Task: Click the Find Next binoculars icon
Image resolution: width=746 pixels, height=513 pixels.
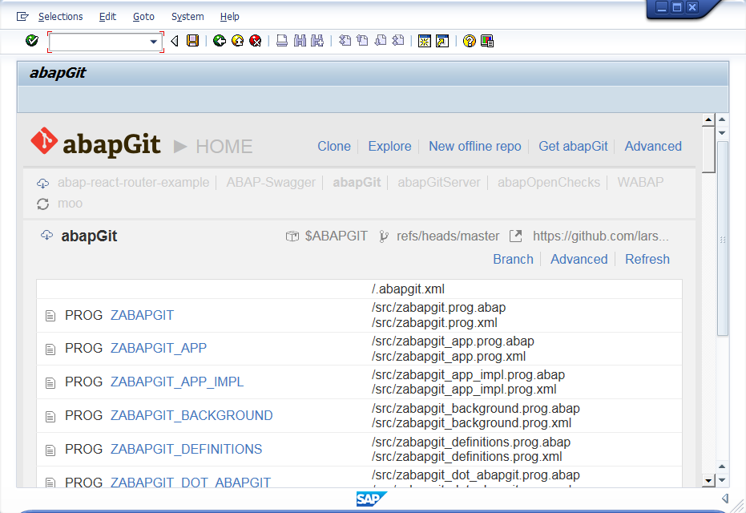Action: (x=317, y=41)
